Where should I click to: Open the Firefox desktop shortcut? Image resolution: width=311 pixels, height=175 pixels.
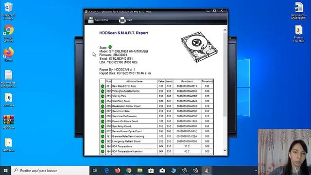pyautogui.click(x=8, y=54)
